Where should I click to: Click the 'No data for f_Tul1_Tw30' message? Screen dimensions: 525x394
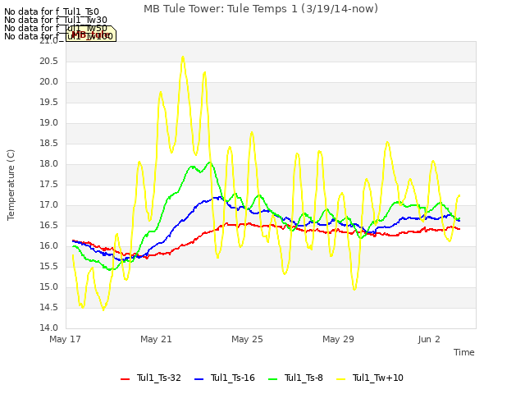[x=56, y=20]
